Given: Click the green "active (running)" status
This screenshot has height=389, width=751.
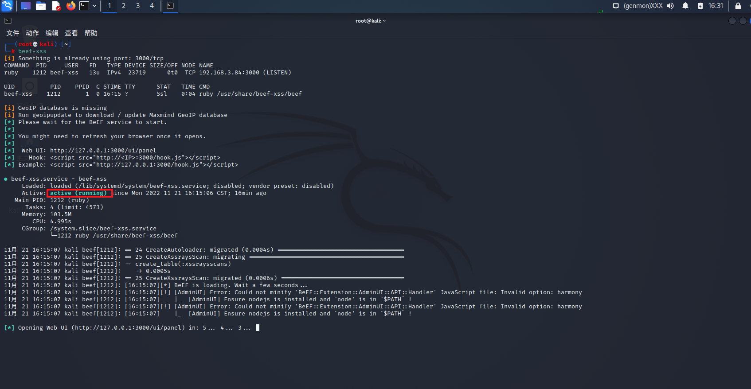Looking at the screenshot, I should [78, 193].
